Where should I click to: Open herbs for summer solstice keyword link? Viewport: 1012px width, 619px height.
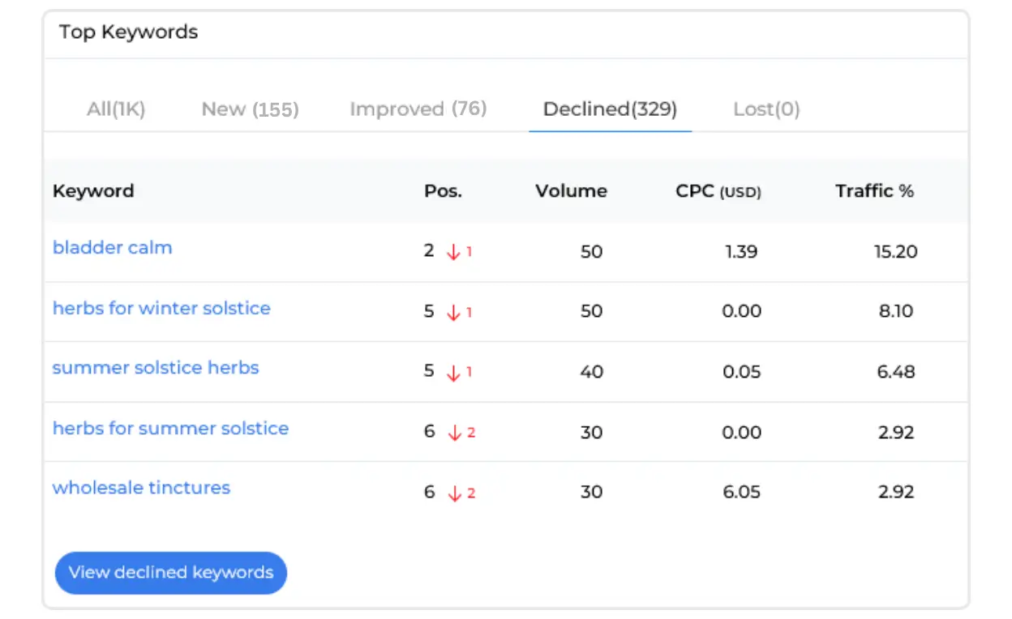pyautogui.click(x=170, y=428)
